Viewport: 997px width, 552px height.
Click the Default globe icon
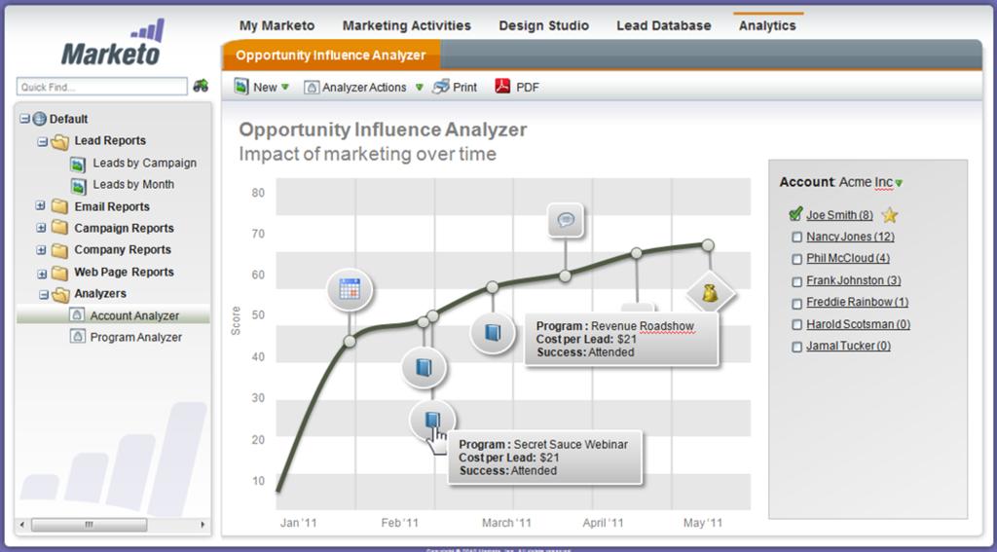pos(39,119)
